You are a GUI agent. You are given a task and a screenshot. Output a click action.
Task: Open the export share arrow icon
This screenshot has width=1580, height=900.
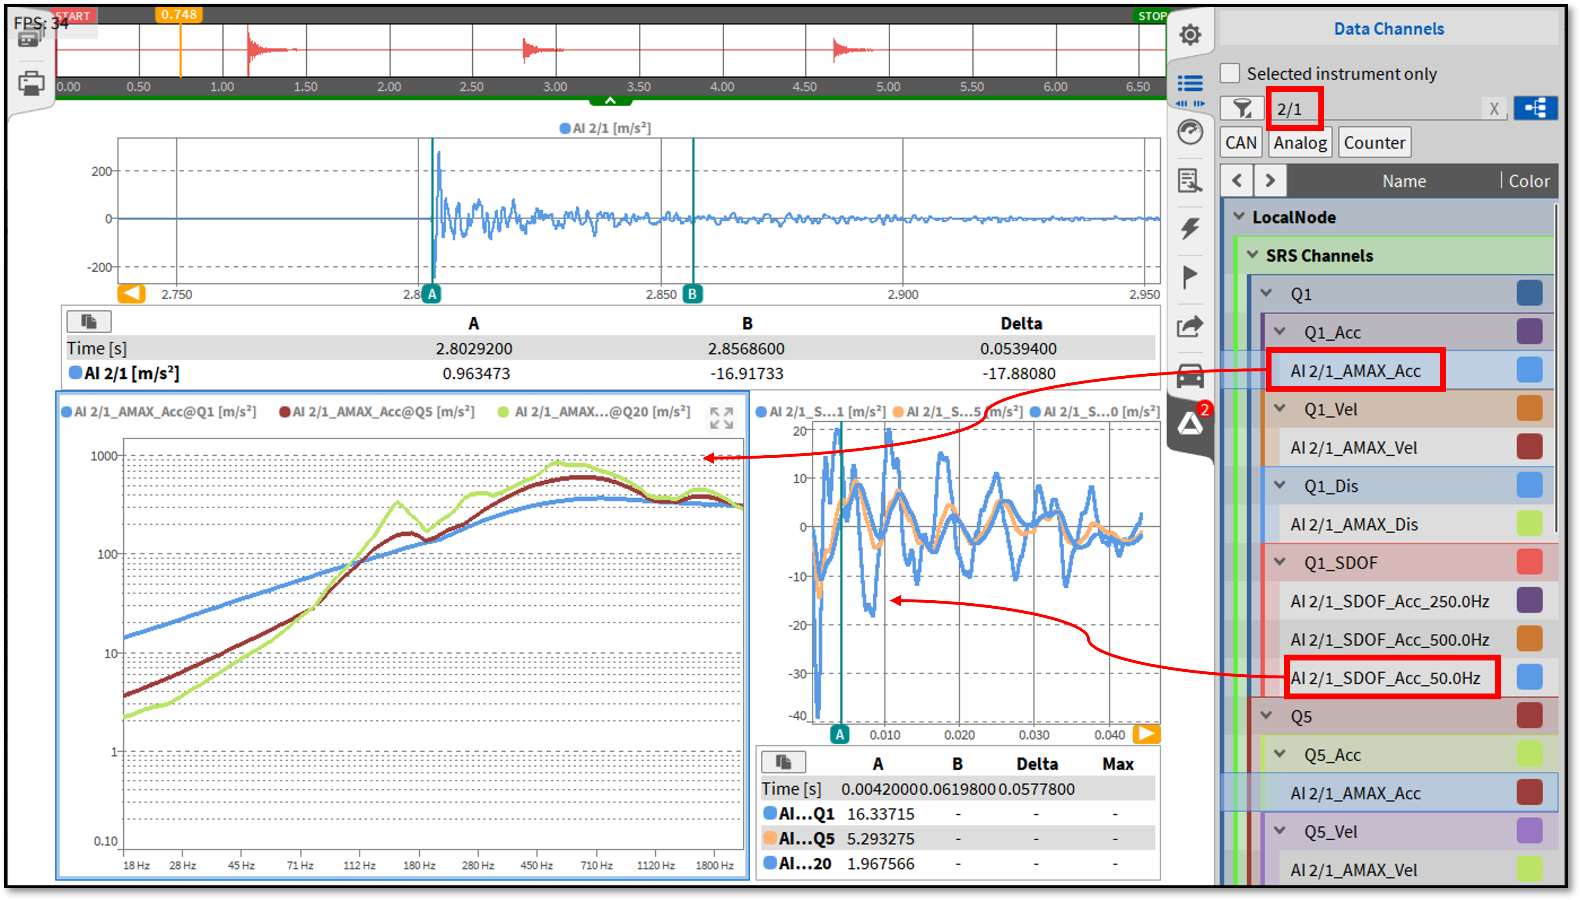(x=1190, y=326)
